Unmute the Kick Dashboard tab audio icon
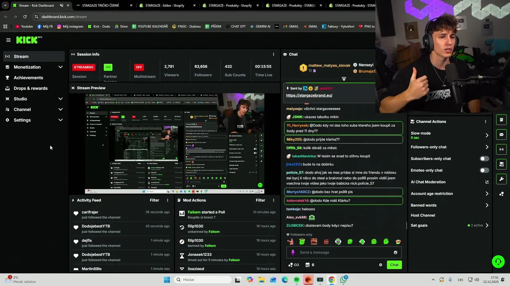 (x=61, y=6)
